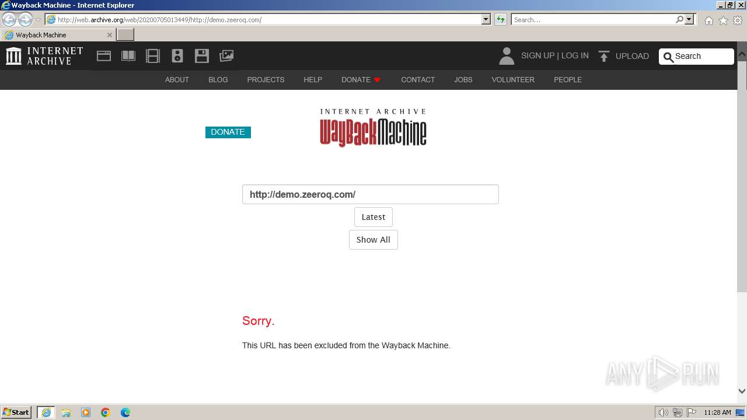Close the Wayback Machine tab
747x420 pixels.
pyautogui.click(x=109, y=35)
